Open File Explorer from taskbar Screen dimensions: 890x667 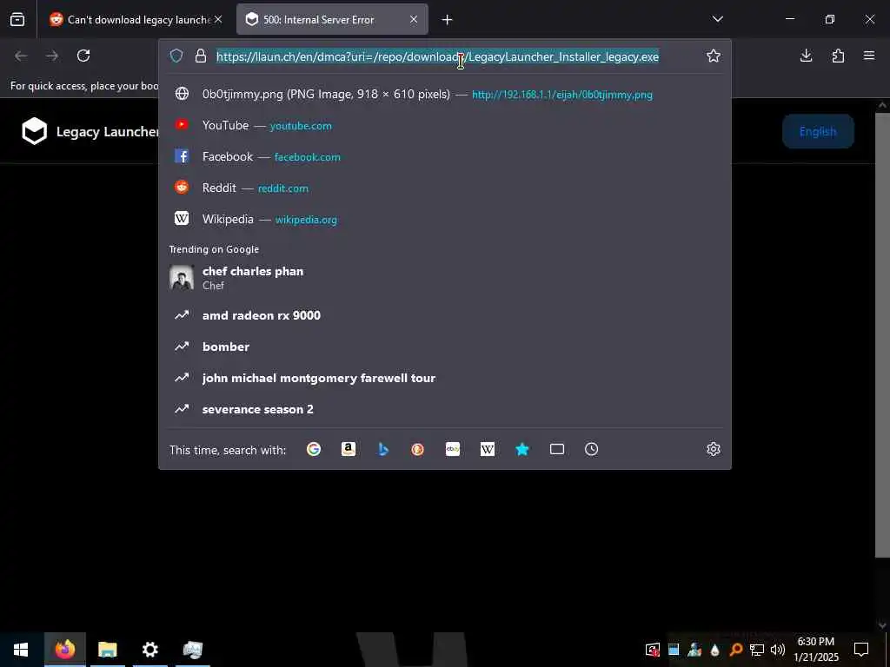[x=107, y=650]
